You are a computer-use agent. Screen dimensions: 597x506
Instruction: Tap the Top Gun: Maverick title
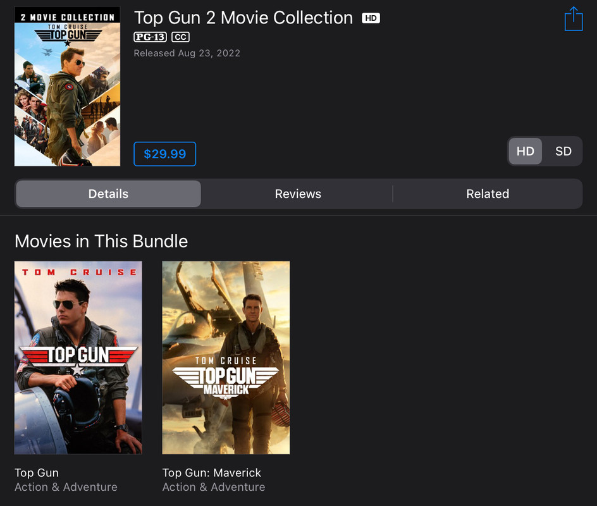[x=212, y=472]
